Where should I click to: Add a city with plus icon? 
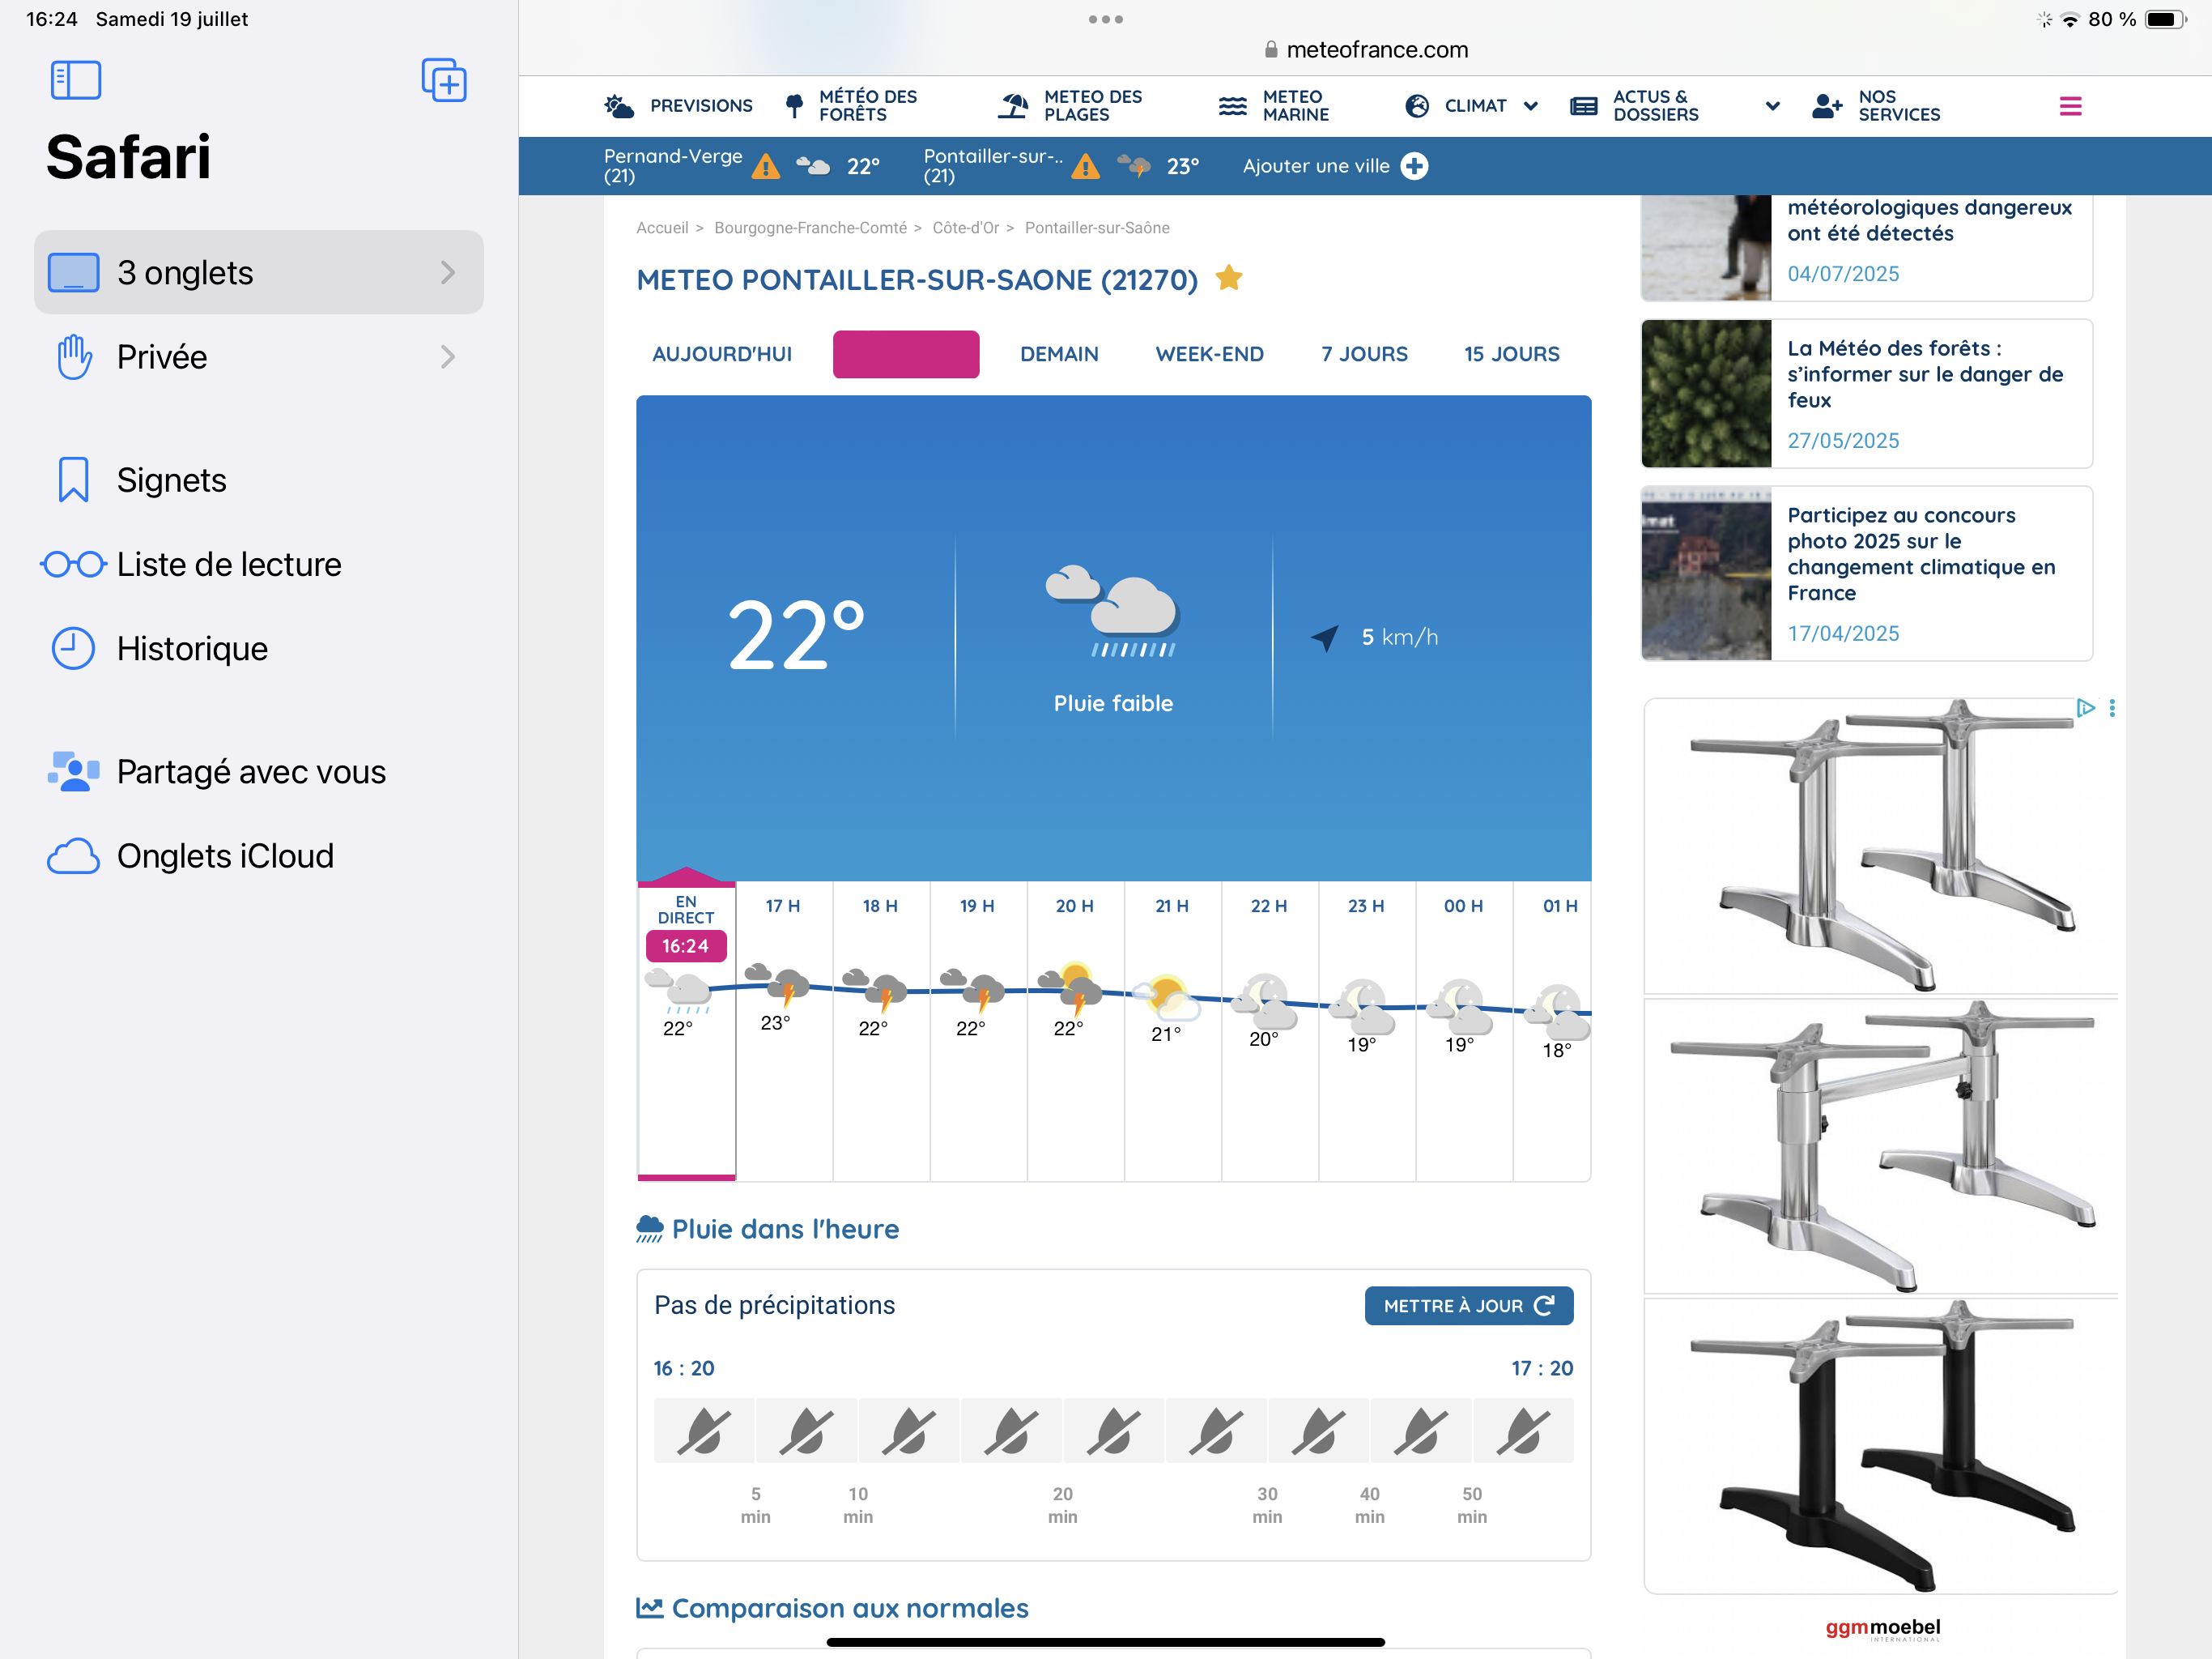pyautogui.click(x=1414, y=166)
